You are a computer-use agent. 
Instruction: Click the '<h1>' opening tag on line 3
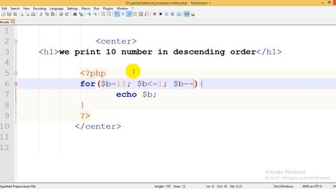[49, 52]
